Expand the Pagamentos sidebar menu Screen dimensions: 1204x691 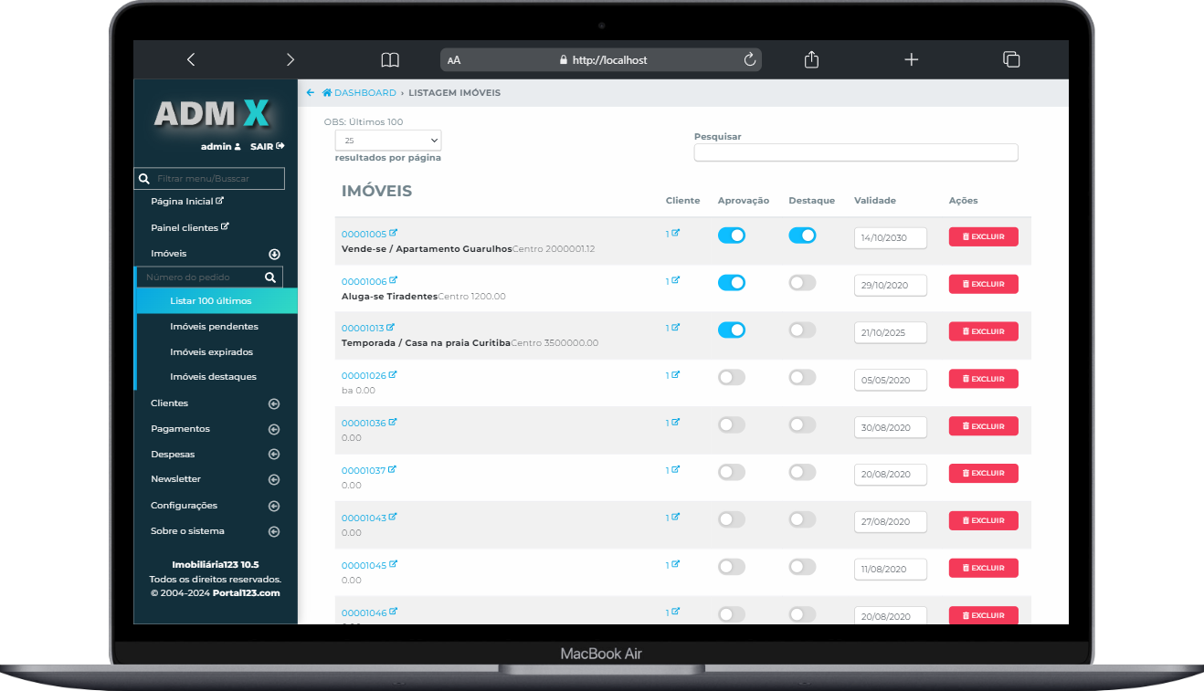click(273, 429)
